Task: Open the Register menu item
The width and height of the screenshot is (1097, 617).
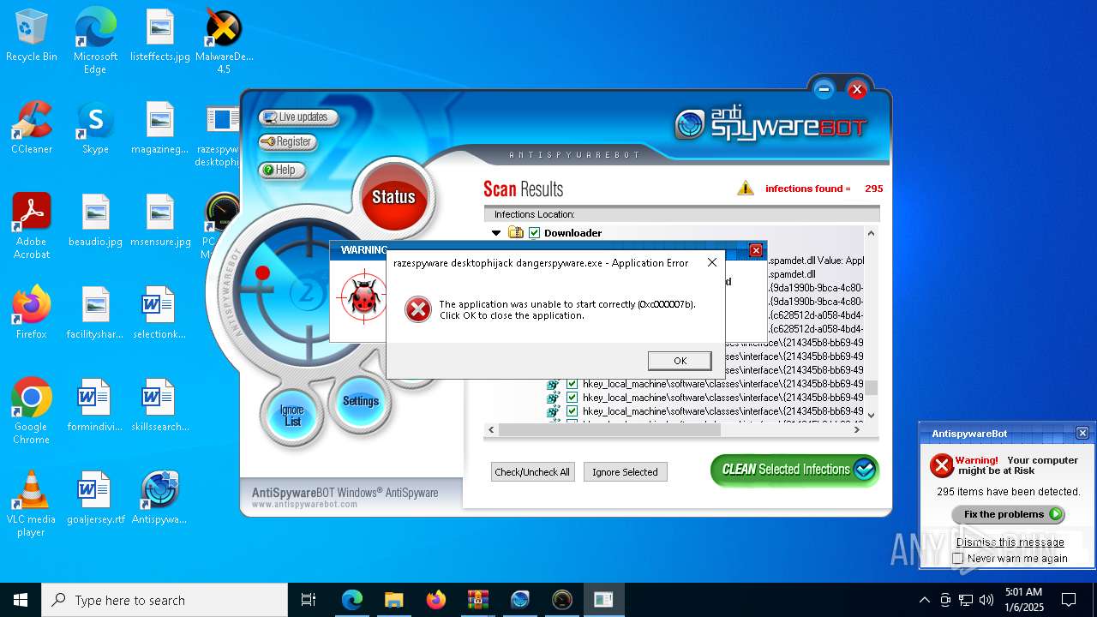Action: click(288, 142)
